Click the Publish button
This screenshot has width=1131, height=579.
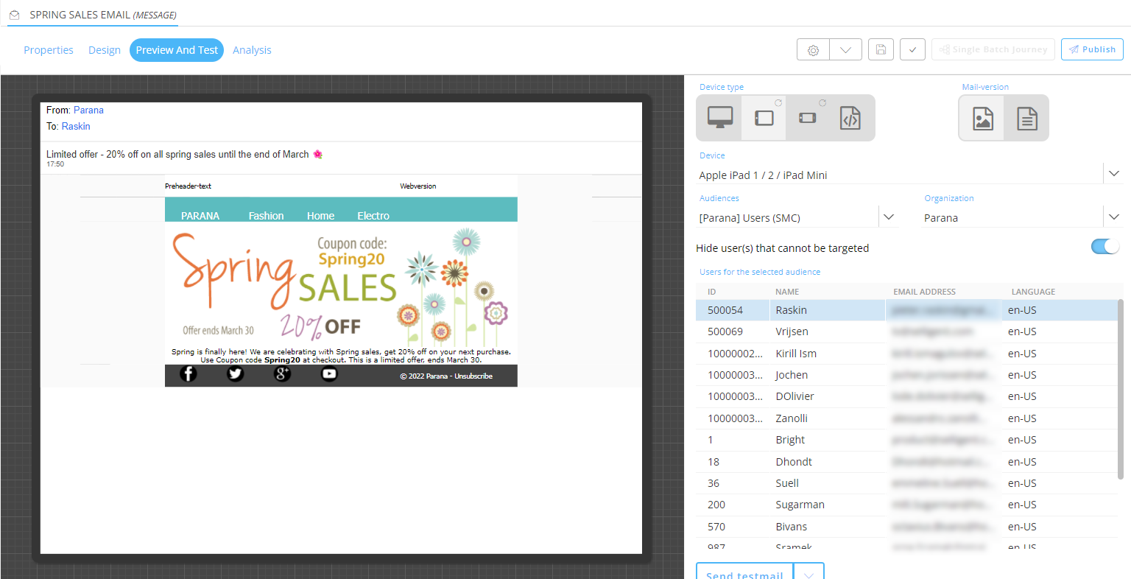(1091, 49)
